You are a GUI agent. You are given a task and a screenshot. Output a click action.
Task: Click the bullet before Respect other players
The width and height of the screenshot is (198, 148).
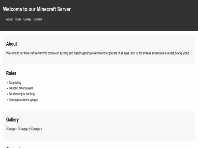tap(7, 88)
